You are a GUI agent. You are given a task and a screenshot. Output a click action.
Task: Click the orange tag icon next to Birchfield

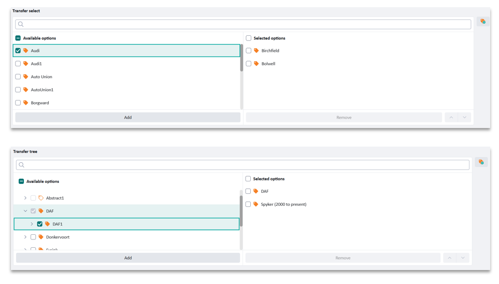(256, 51)
